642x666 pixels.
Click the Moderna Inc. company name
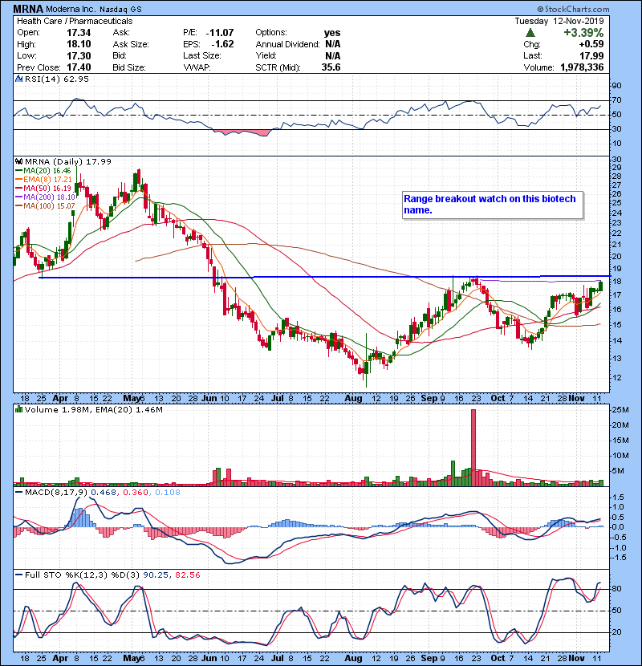(71, 9)
